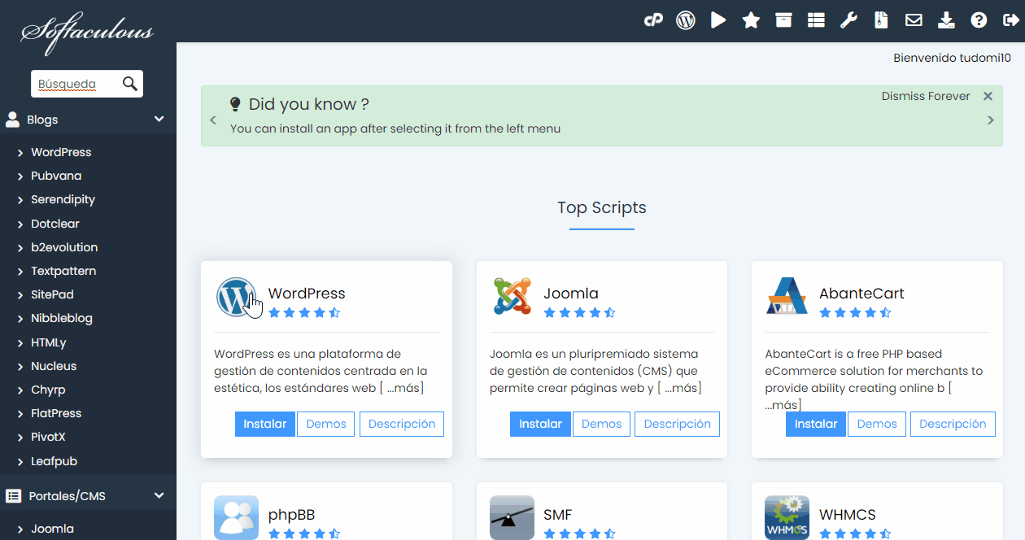Click Demos on the Joomla card
The width and height of the screenshot is (1025, 540).
[x=601, y=424]
